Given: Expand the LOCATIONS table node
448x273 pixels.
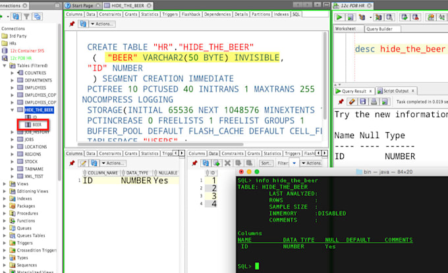Looking at the screenshot, I should click(13, 147).
